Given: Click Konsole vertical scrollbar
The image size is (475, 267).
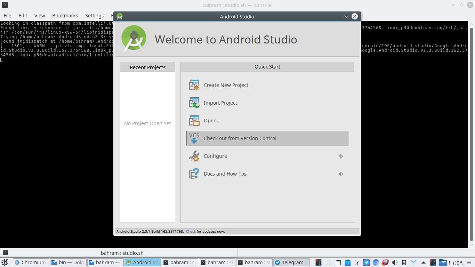Looking at the screenshot, I should point(472,134).
